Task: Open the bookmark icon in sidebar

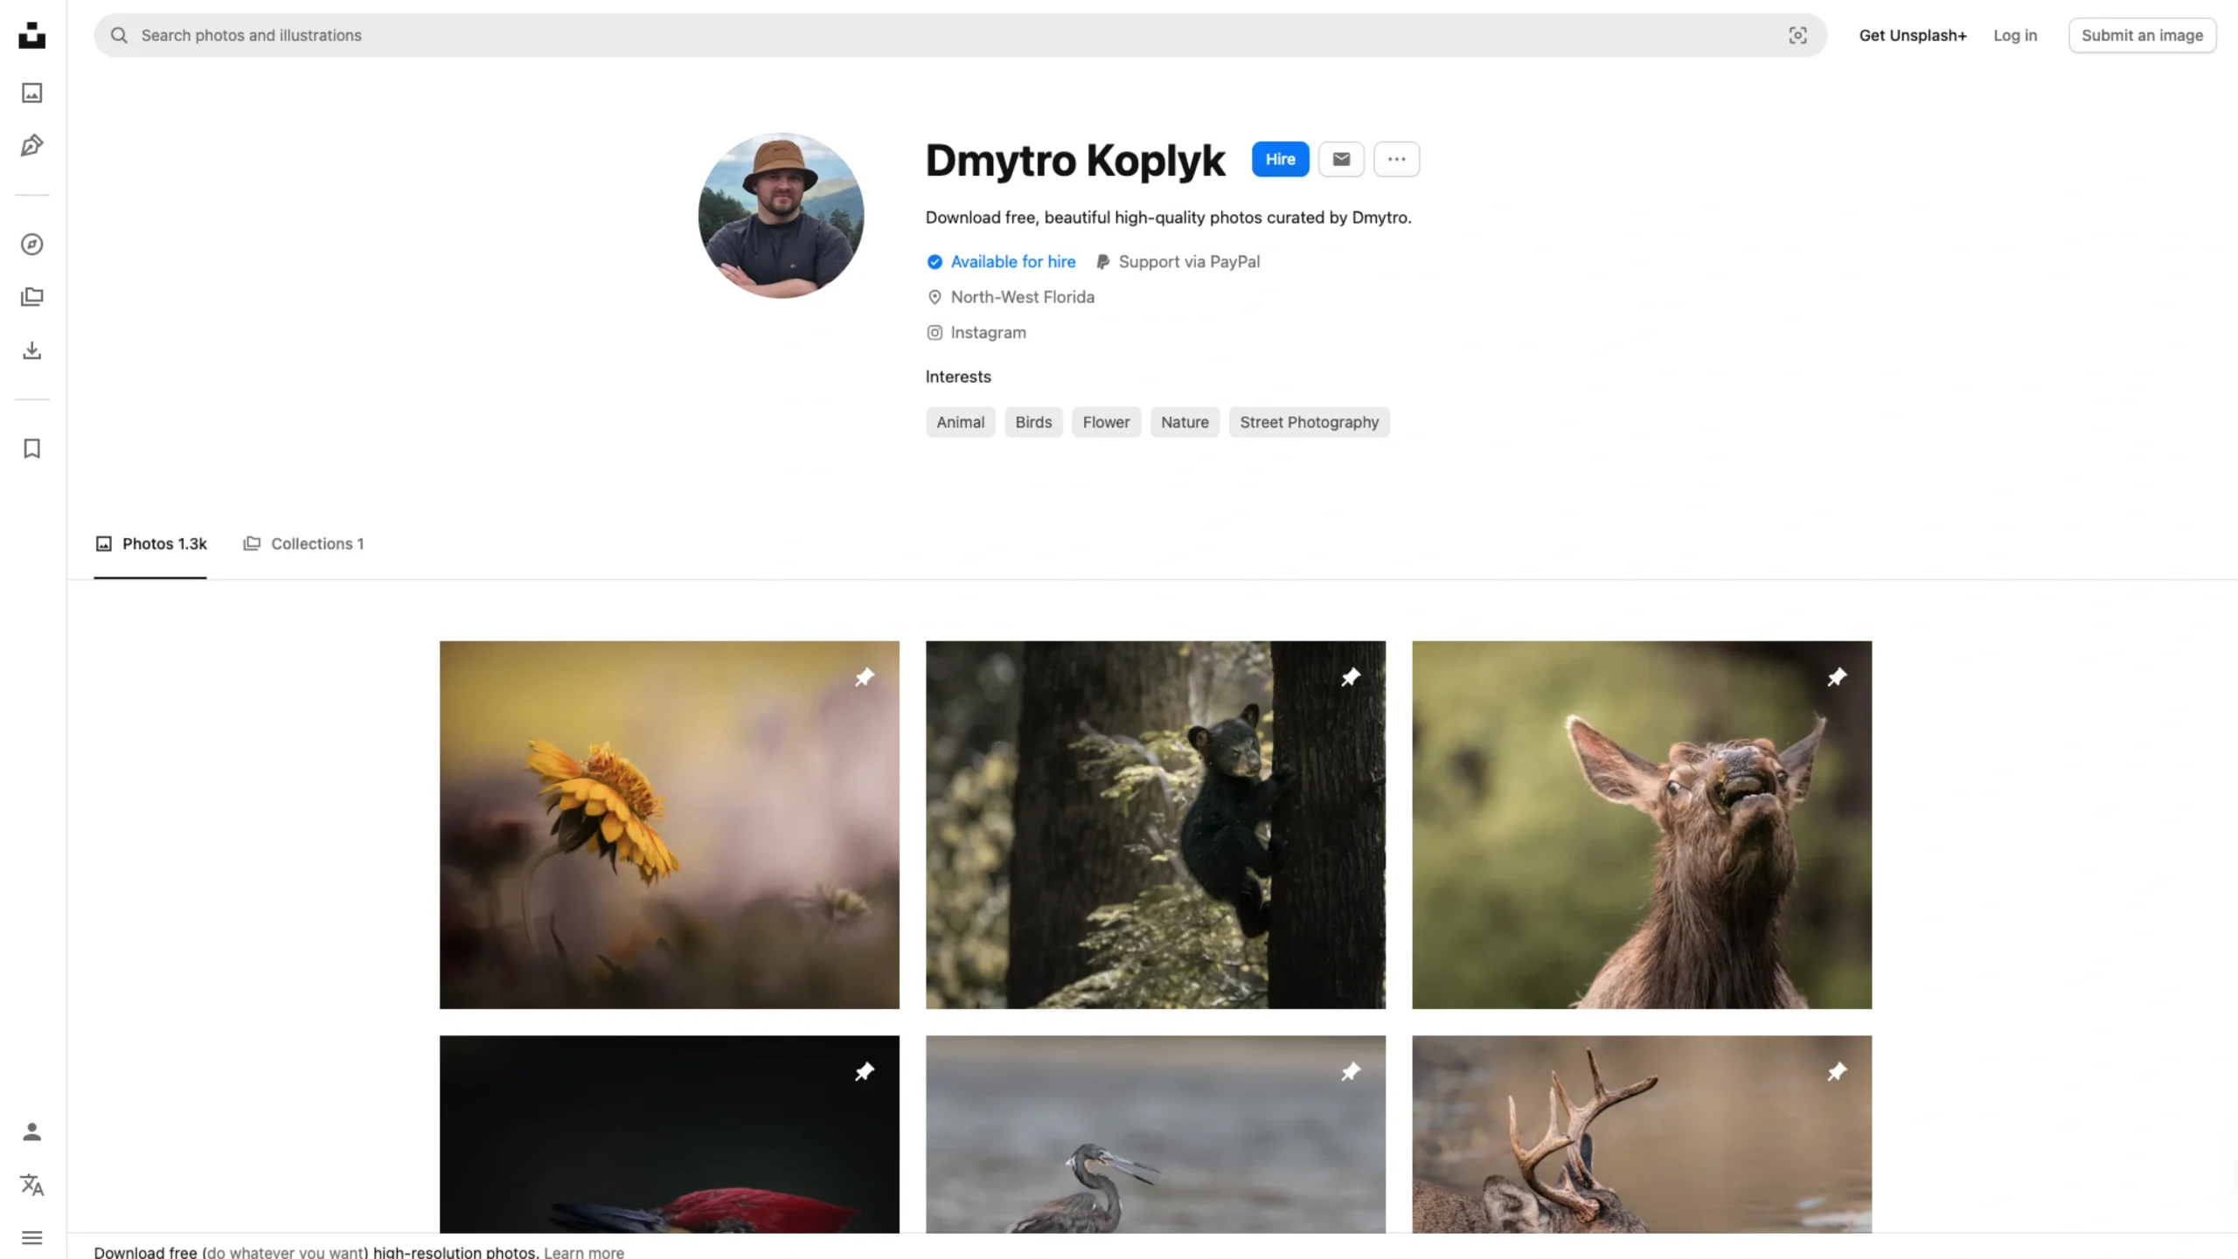Action: tap(31, 449)
